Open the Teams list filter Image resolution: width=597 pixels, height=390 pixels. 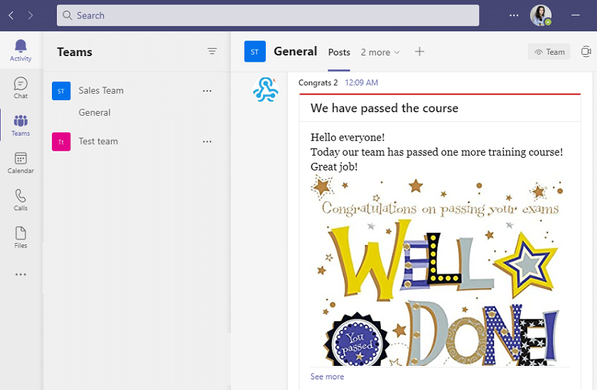pyautogui.click(x=212, y=51)
